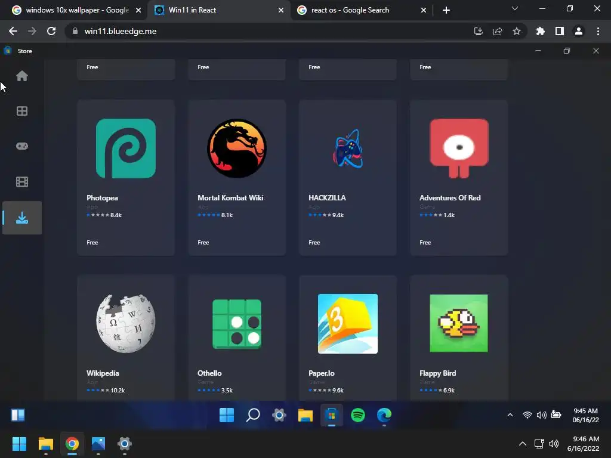The image size is (611, 458).
Task: Click the 10.2k rating under Wikipedia
Action: pyautogui.click(x=118, y=390)
